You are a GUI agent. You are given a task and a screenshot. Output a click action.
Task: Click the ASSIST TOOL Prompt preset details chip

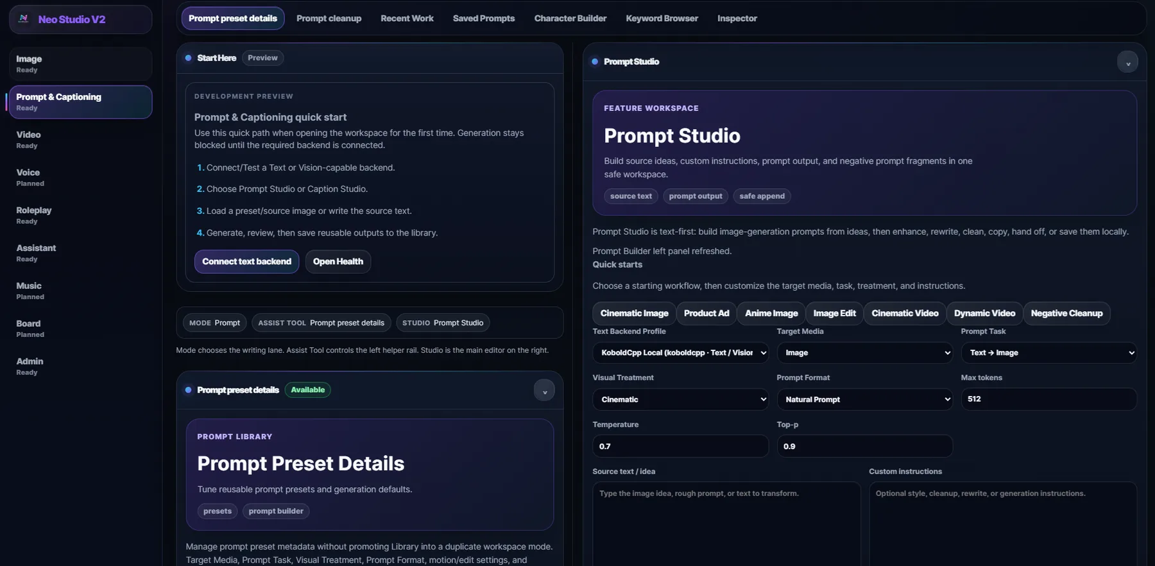(x=321, y=323)
